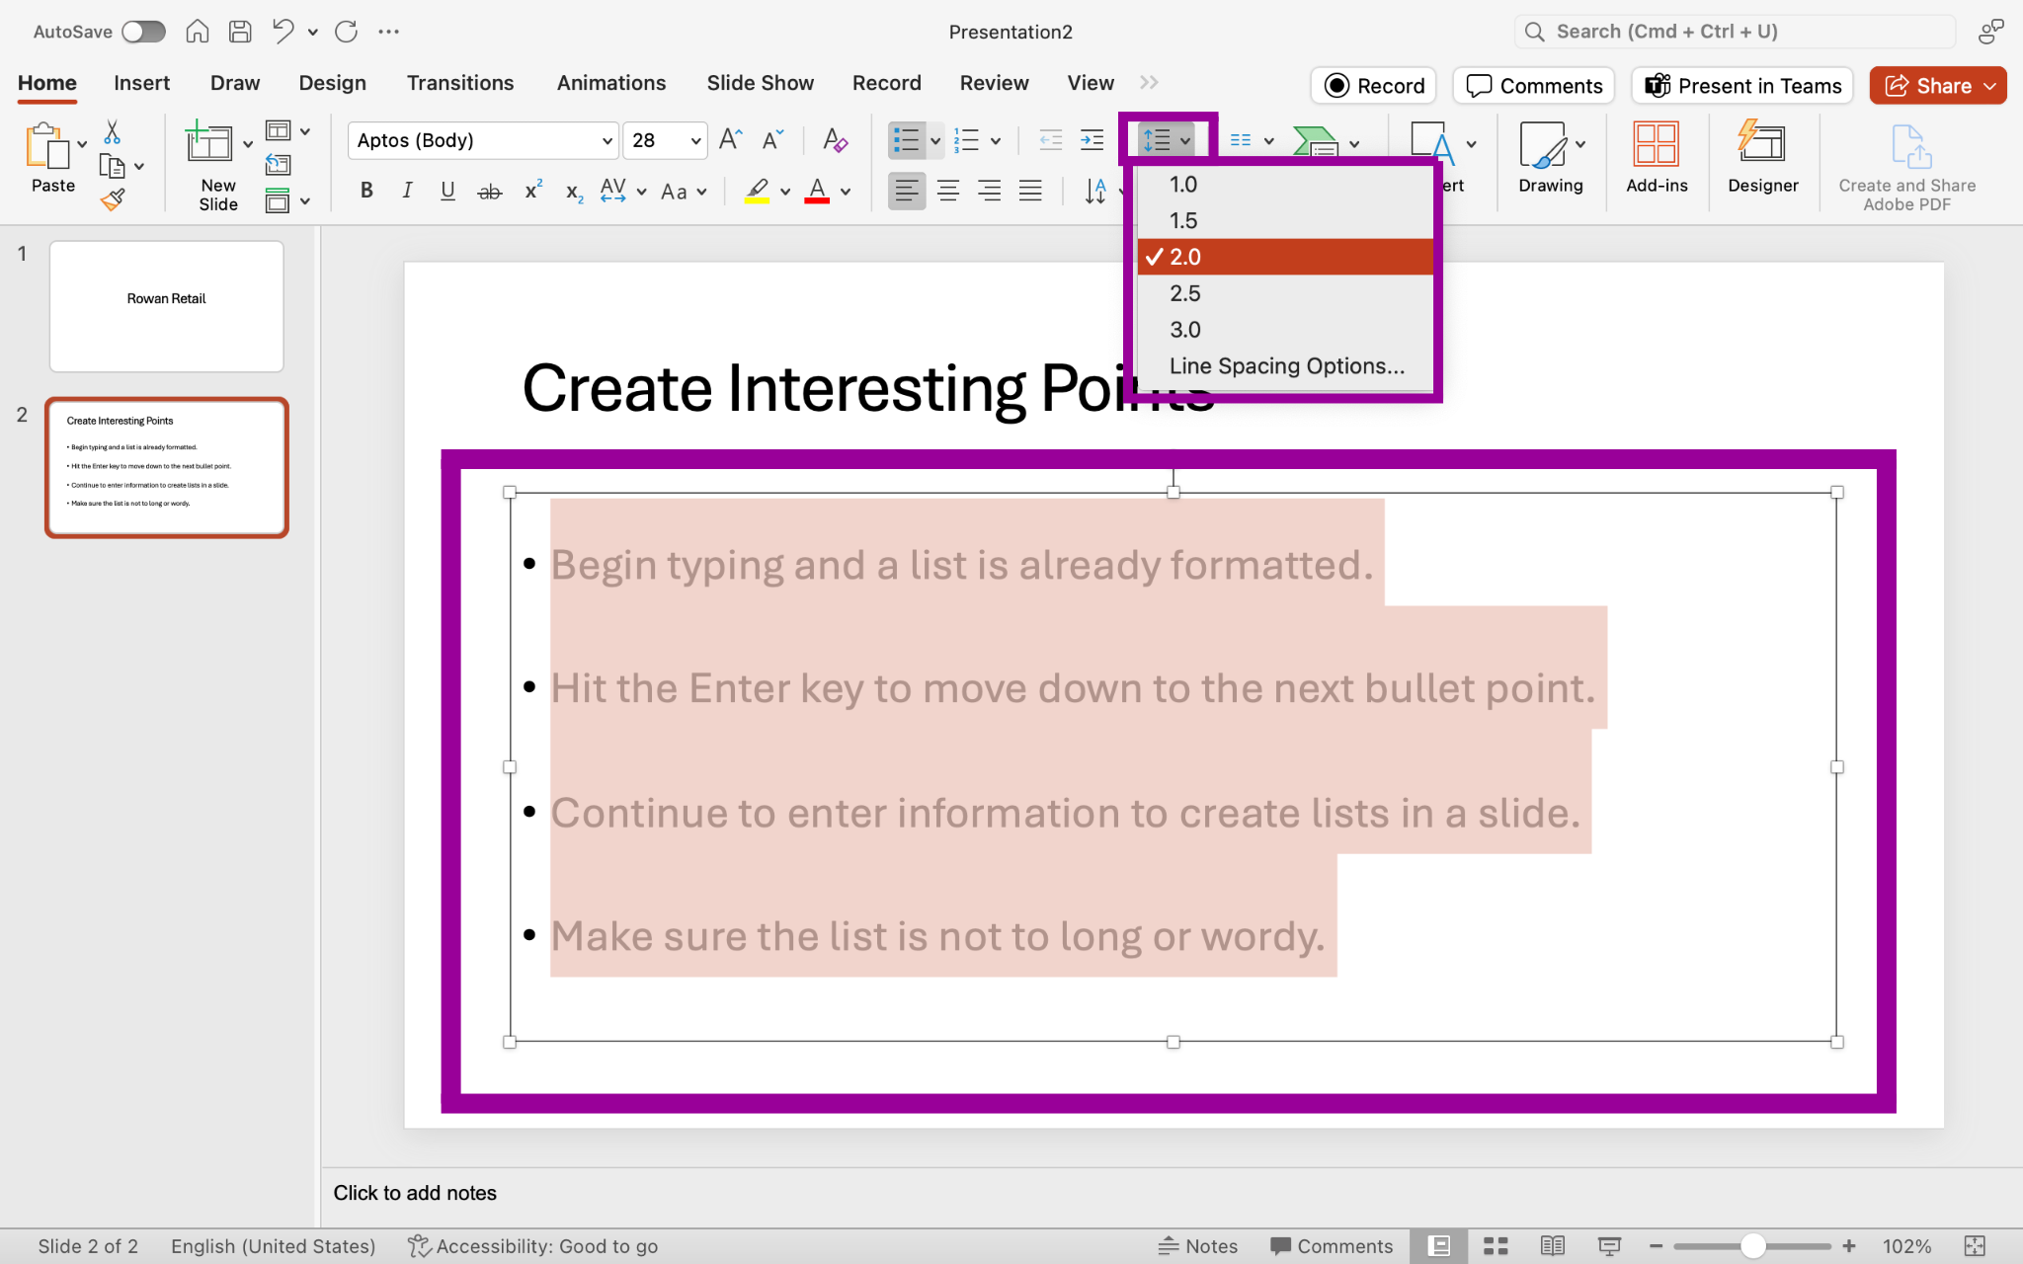Open the Designer icon
2023x1264 pixels.
pos(1762,142)
